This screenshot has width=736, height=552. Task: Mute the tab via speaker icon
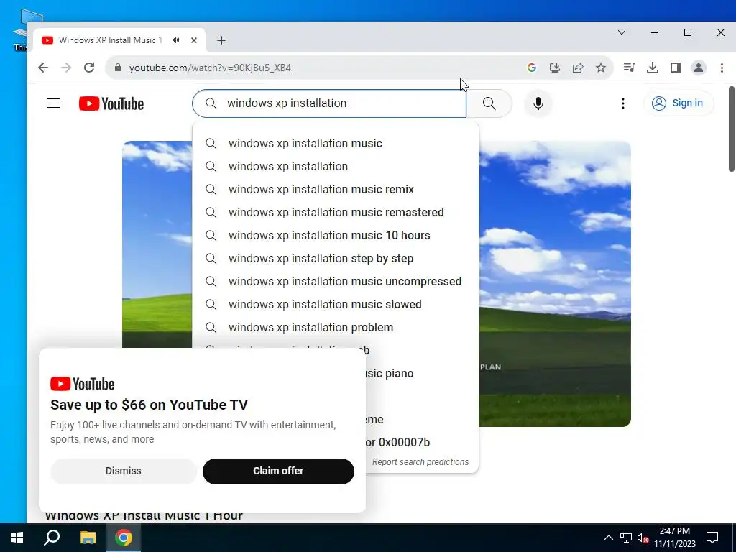[176, 40]
